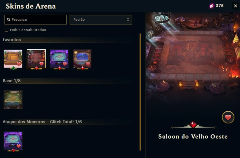Open the Padrão sorting dropdown
This screenshot has height=158, width=240.
pos(101,20)
